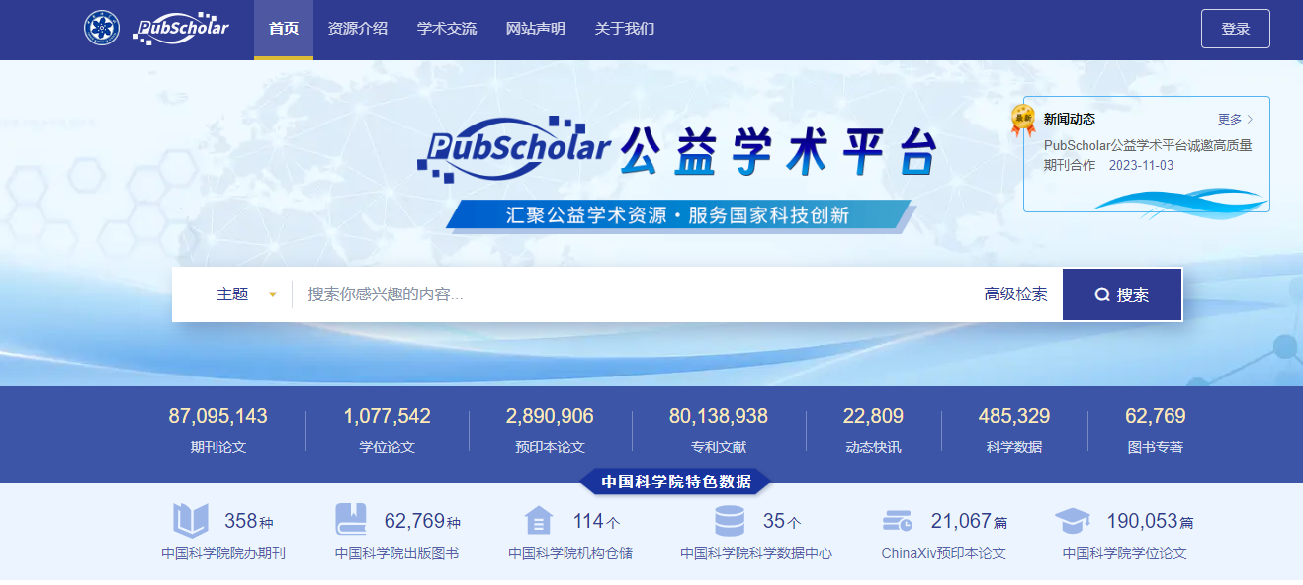Click the 114个 repository count
1303x585 pixels.
(x=596, y=521)
